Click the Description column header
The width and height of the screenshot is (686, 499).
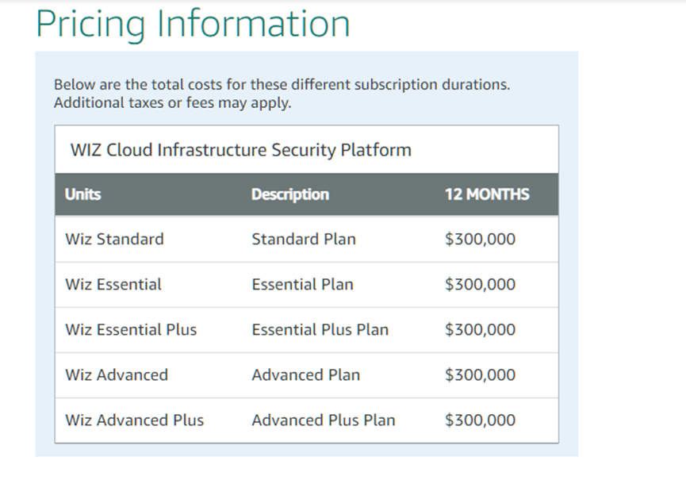[289, 194]
